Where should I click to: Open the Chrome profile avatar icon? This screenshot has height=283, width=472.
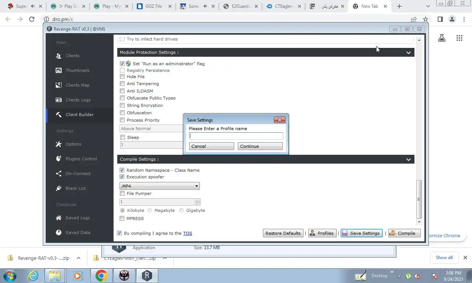pos(452,19)
